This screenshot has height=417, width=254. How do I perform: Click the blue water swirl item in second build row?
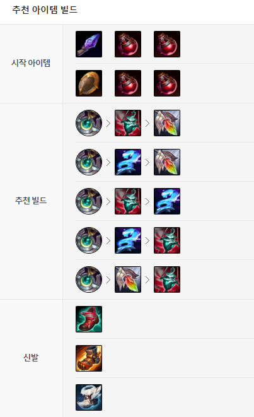[x=128, y=162]
